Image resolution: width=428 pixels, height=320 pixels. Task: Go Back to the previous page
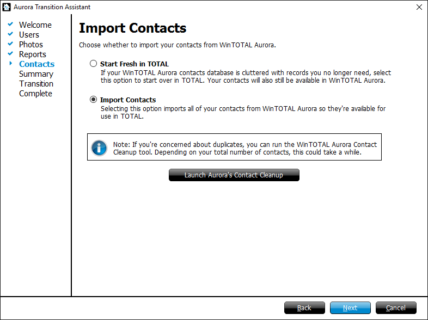304,308
